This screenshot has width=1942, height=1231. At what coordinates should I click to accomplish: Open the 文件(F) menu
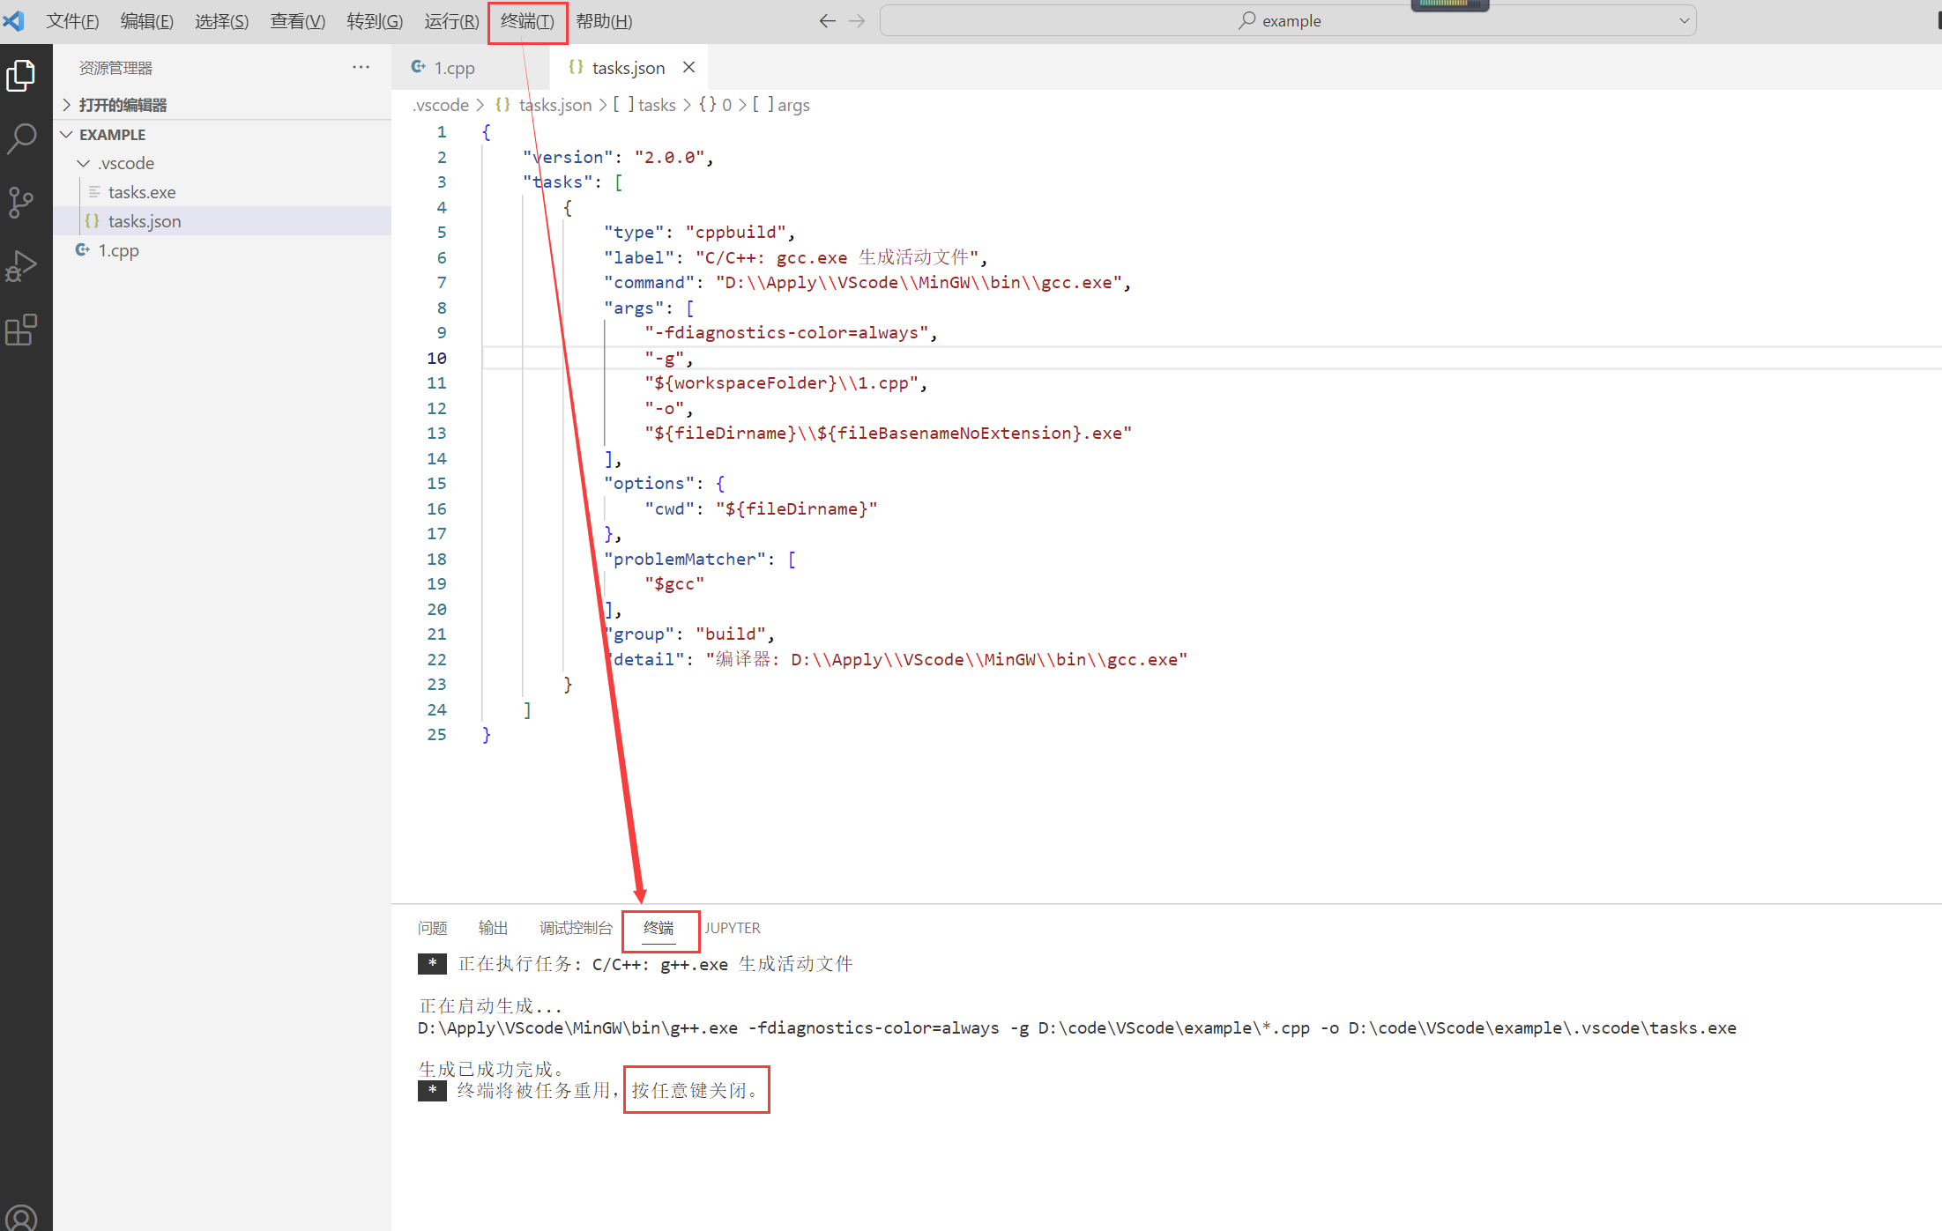(x=72, y=21)
